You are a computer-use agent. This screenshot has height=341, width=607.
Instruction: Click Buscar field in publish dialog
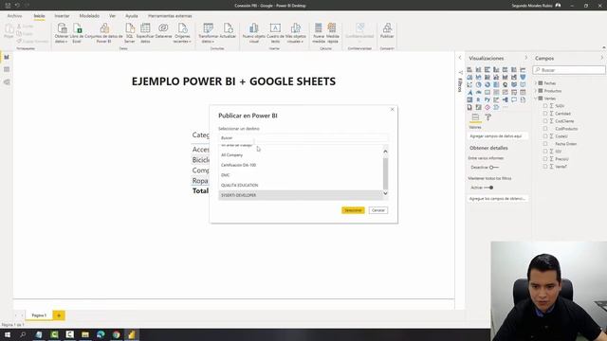coord(303,138)
